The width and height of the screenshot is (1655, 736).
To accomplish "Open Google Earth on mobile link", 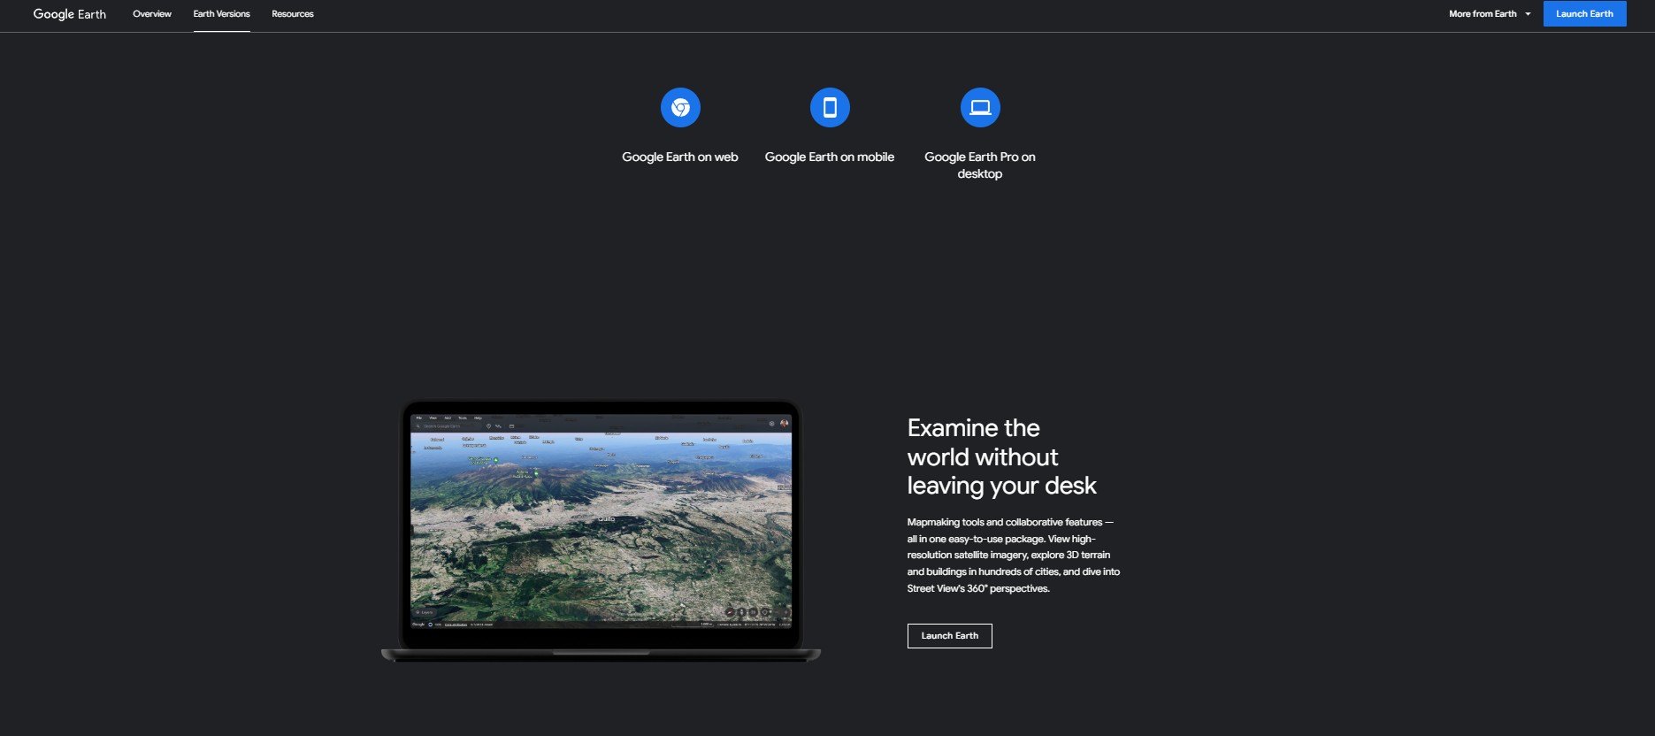I will (x=830, y=157).
